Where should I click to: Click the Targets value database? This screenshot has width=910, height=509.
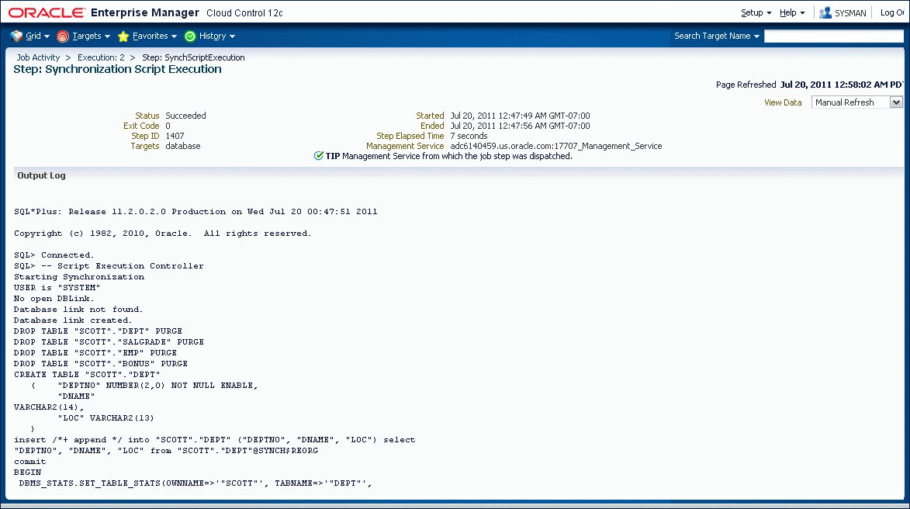183,146
